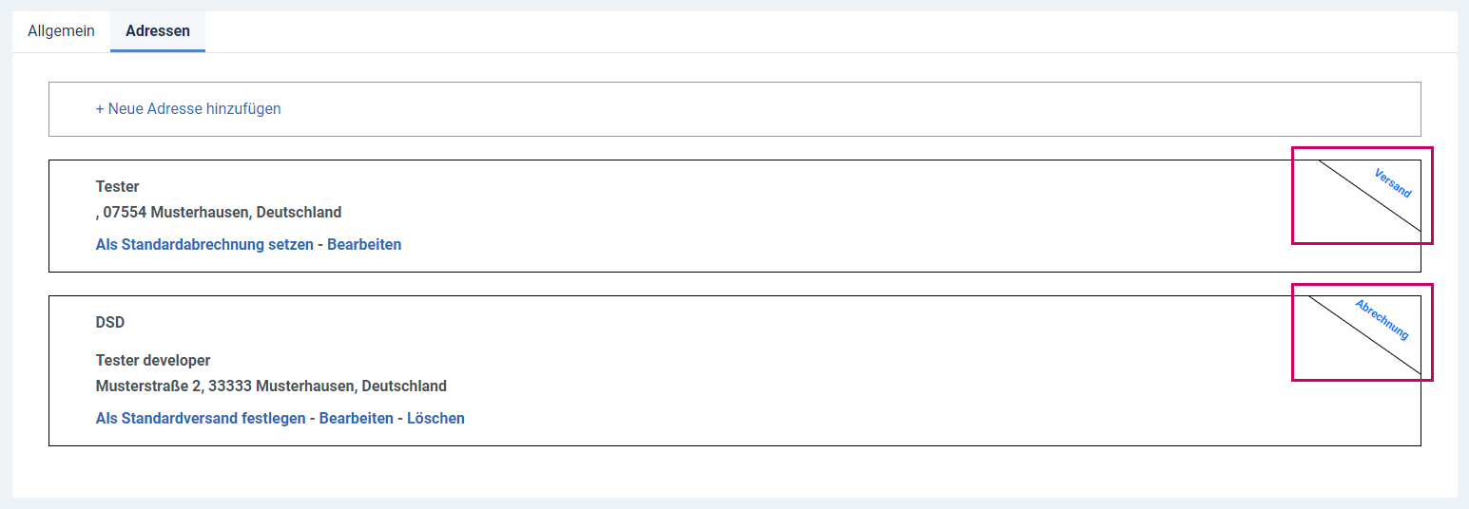This screenshot has height=509, width=1469.
Task: Select the Adressen tab
Action: pos(158,30)
